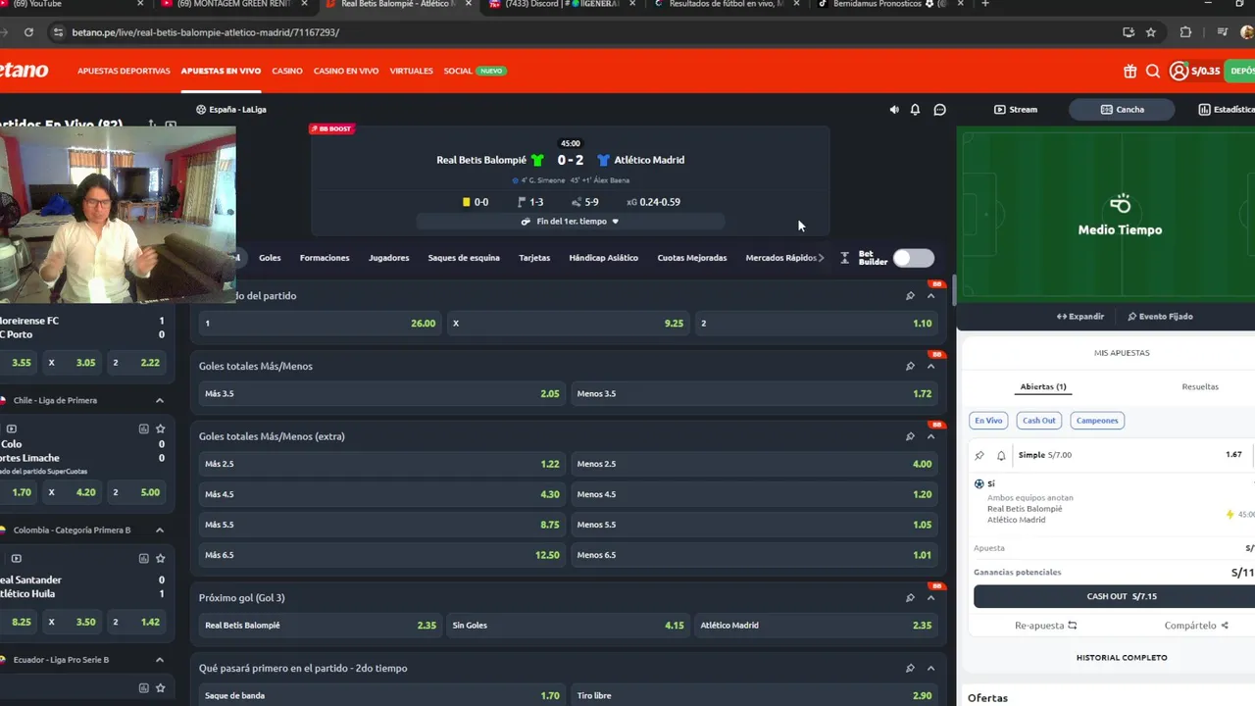Collapse Ecuador - Liga Pro Serie B league

click(x=160, y=660)
